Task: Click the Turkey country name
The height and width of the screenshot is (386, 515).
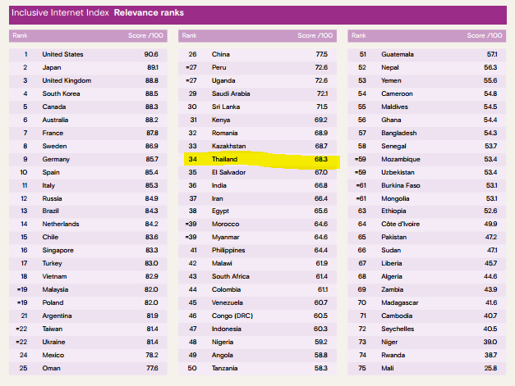Action: pos(52,263)
